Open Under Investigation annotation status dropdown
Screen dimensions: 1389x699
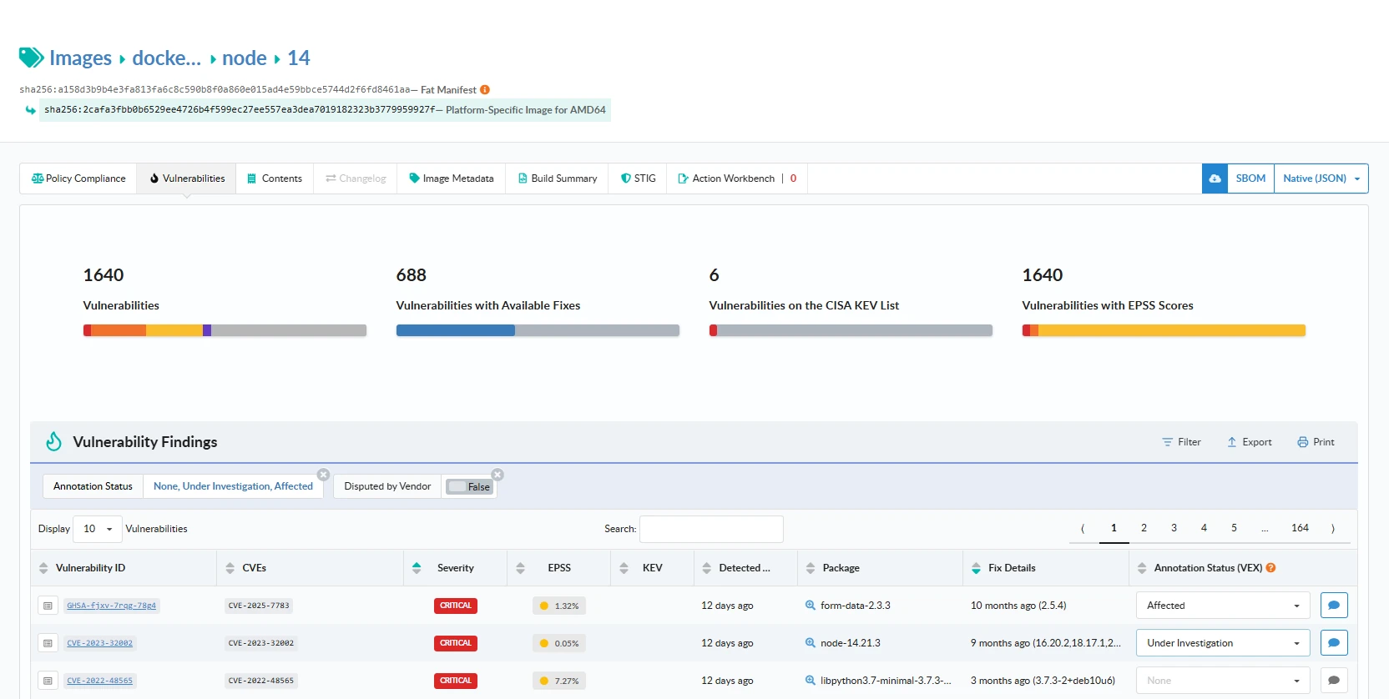[x=1223, y=643]
